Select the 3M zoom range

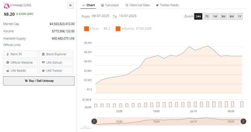pyautogui.click(x=223, y=16)
